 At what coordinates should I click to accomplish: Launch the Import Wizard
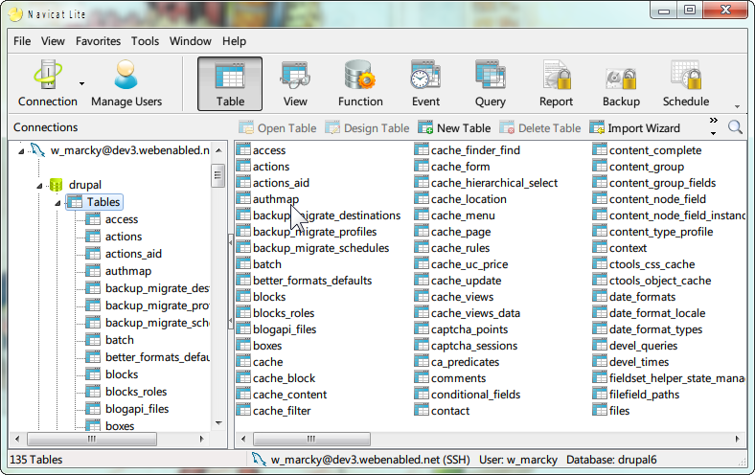coord(634,128)
